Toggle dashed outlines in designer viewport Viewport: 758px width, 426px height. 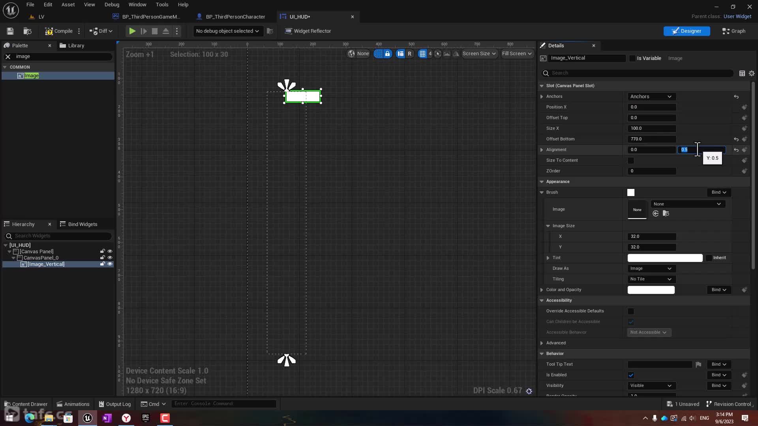378,54
